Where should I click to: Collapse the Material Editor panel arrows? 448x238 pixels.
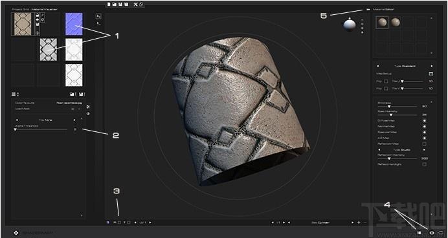point(368,10)
